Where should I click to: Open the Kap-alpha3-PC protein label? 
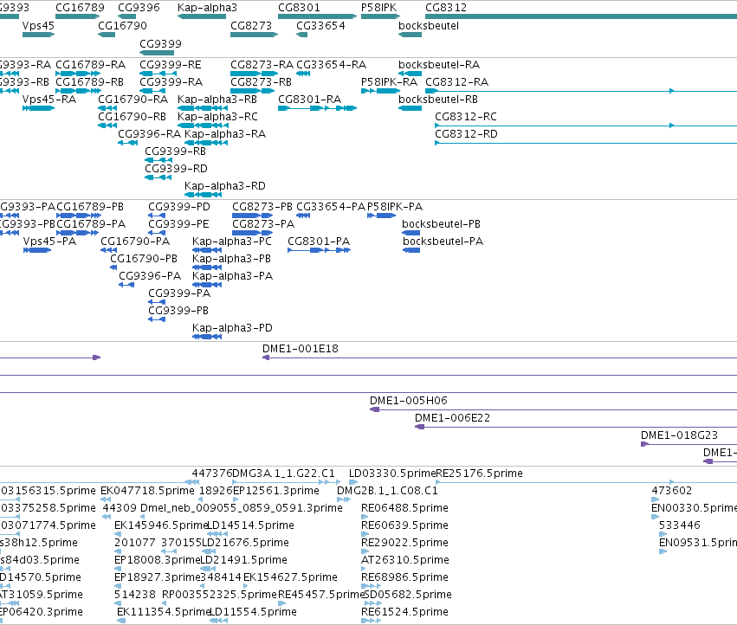click(x=232, y=242)
